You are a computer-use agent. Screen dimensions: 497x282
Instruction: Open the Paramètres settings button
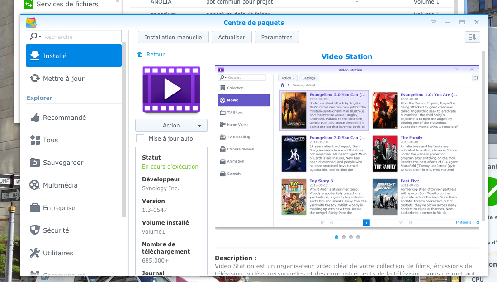click(277, 37)
